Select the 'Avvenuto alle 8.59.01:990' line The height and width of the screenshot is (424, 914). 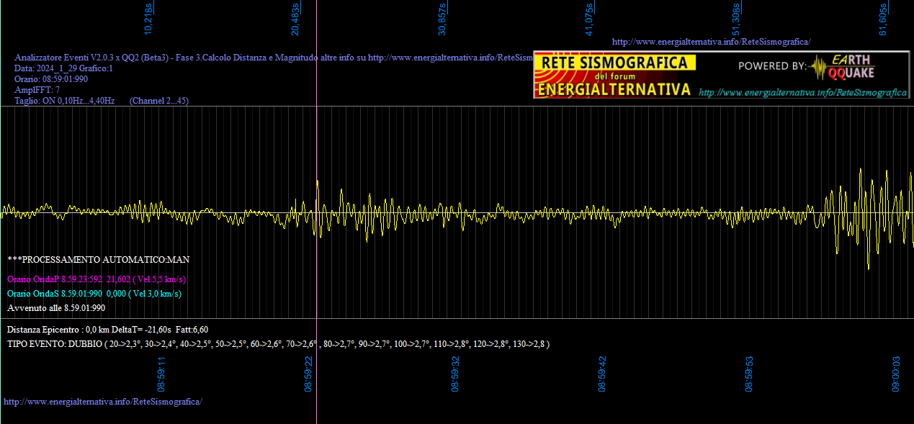[x=56, y=308]
